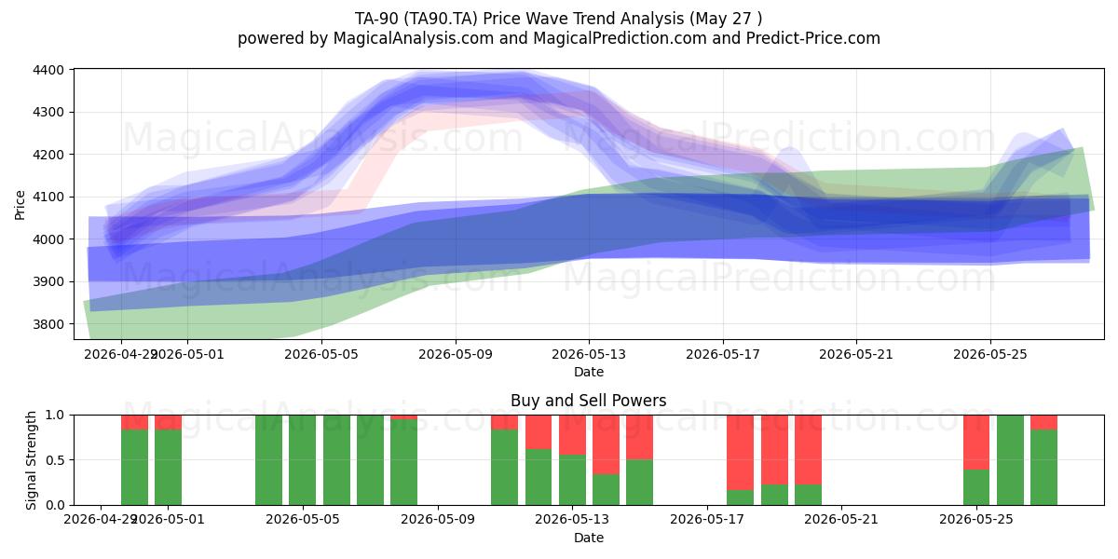This screenshot has height=559, width=1118.
Task: Select the 'Buy and Sell Powers' subplot title
Action: pyautogui.click(x=589, y=402)
